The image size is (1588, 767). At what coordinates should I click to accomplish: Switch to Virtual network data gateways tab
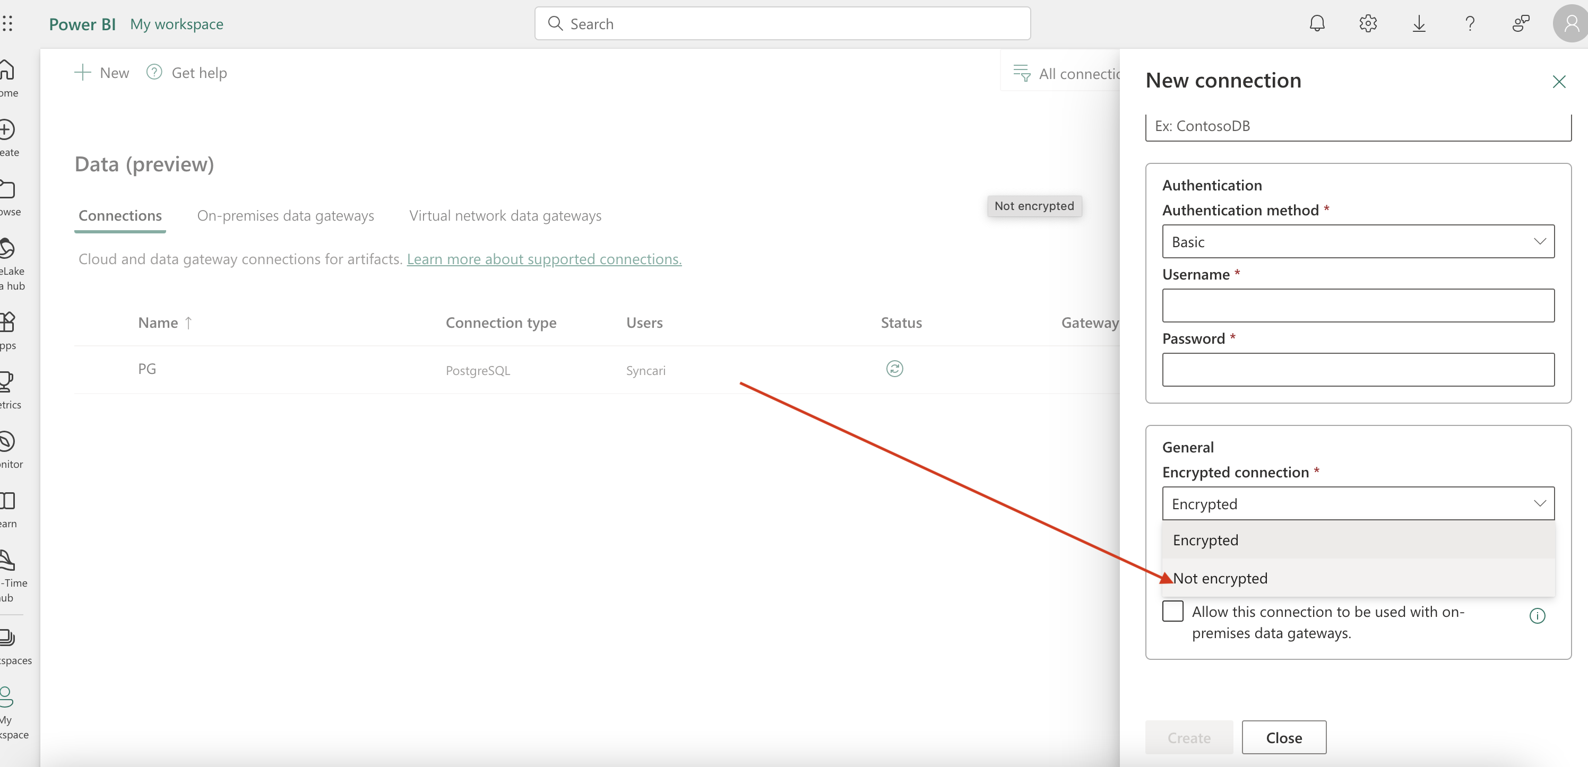505,216
